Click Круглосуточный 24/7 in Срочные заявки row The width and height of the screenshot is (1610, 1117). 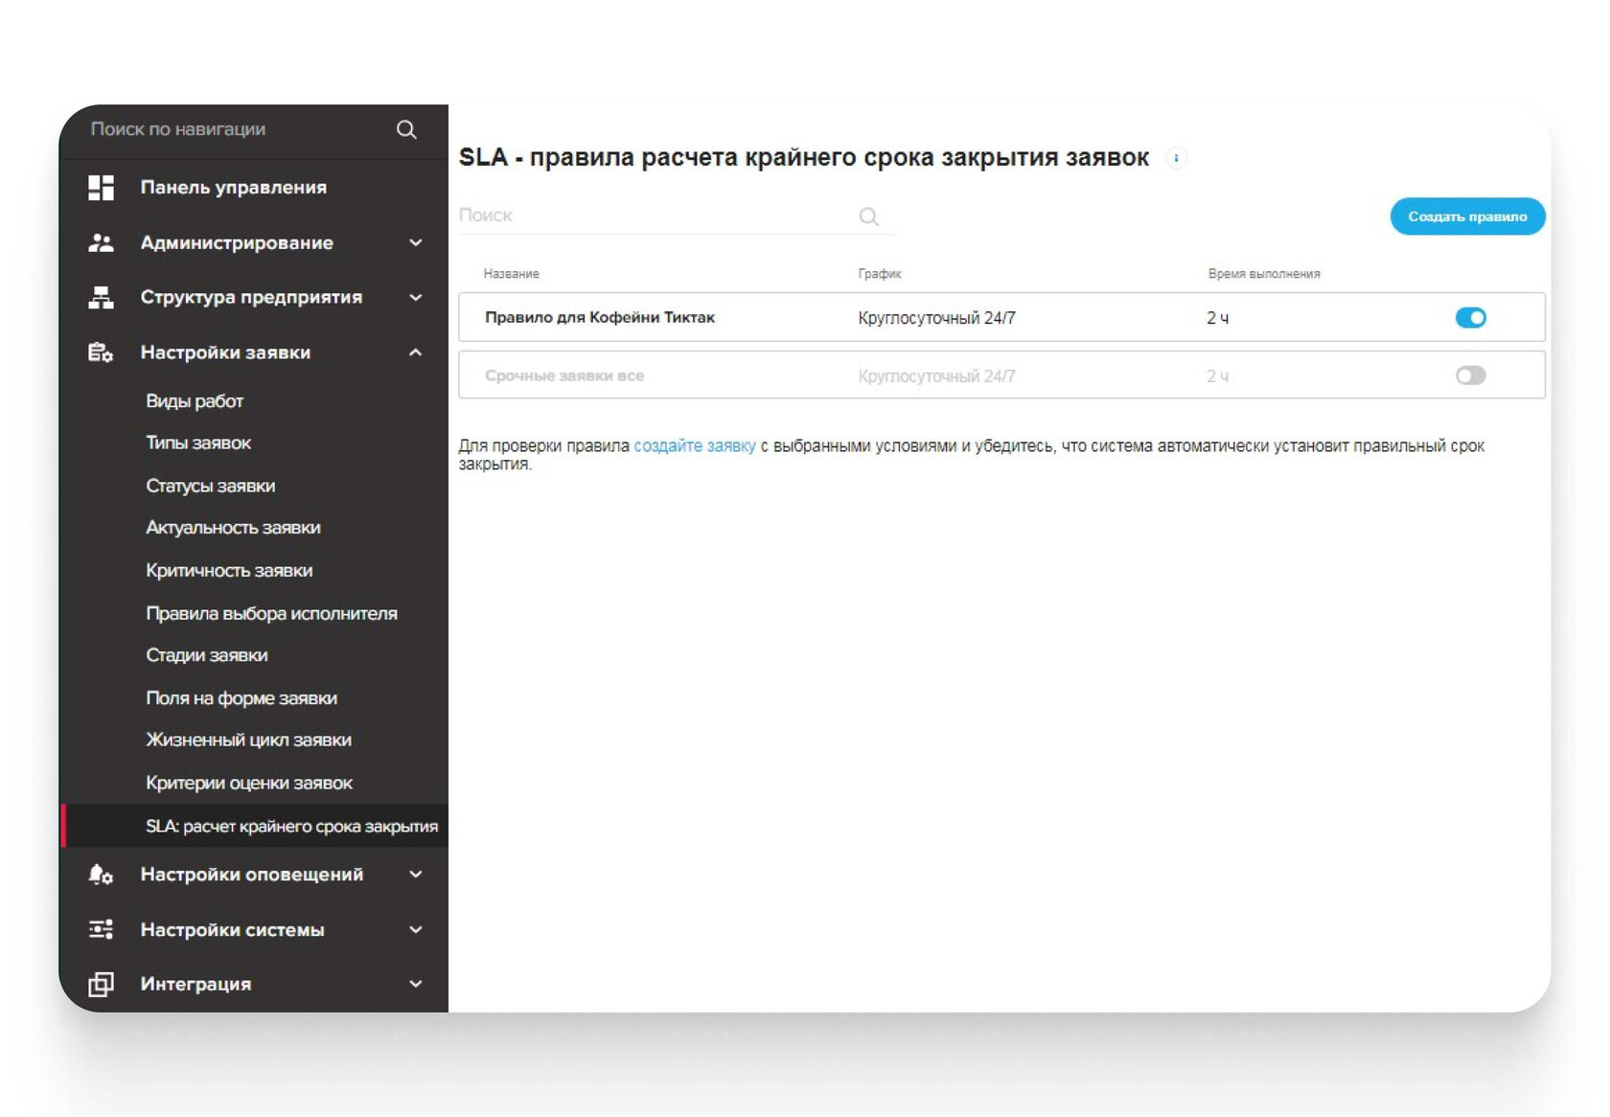[x=936, y=376]
